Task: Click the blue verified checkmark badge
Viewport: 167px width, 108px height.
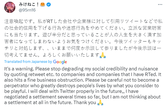Action: [x=49, y=4]
